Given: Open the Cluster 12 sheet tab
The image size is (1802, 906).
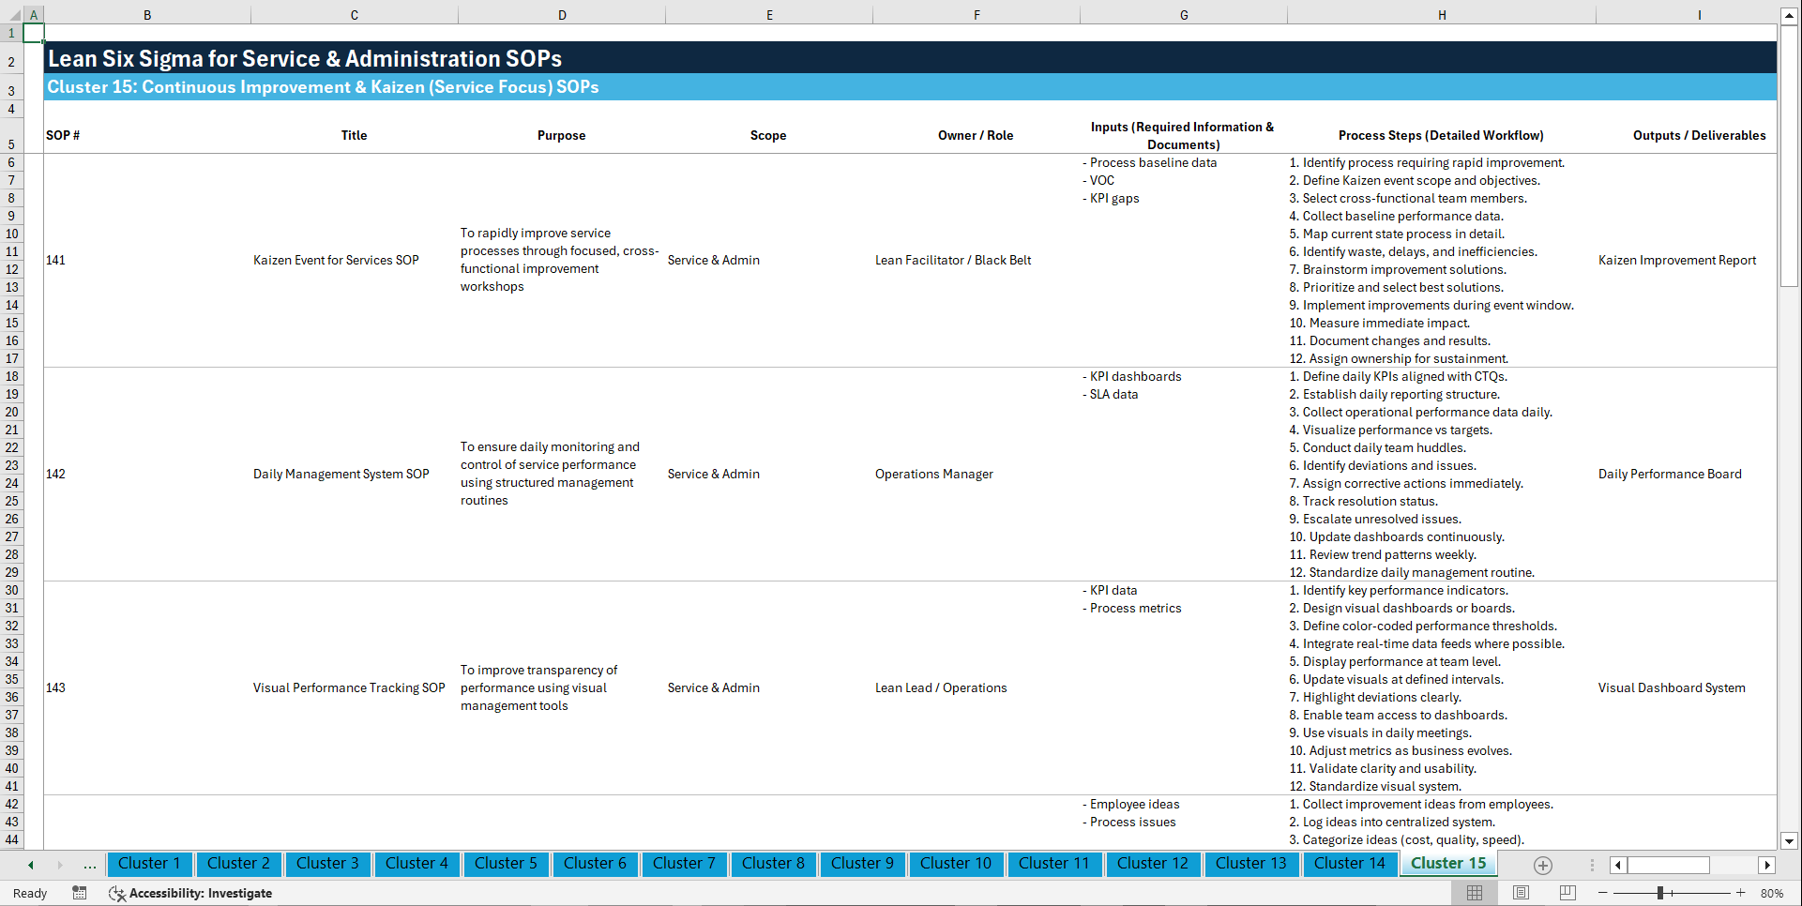Looking at the screenshot, I should (1153, 864).
